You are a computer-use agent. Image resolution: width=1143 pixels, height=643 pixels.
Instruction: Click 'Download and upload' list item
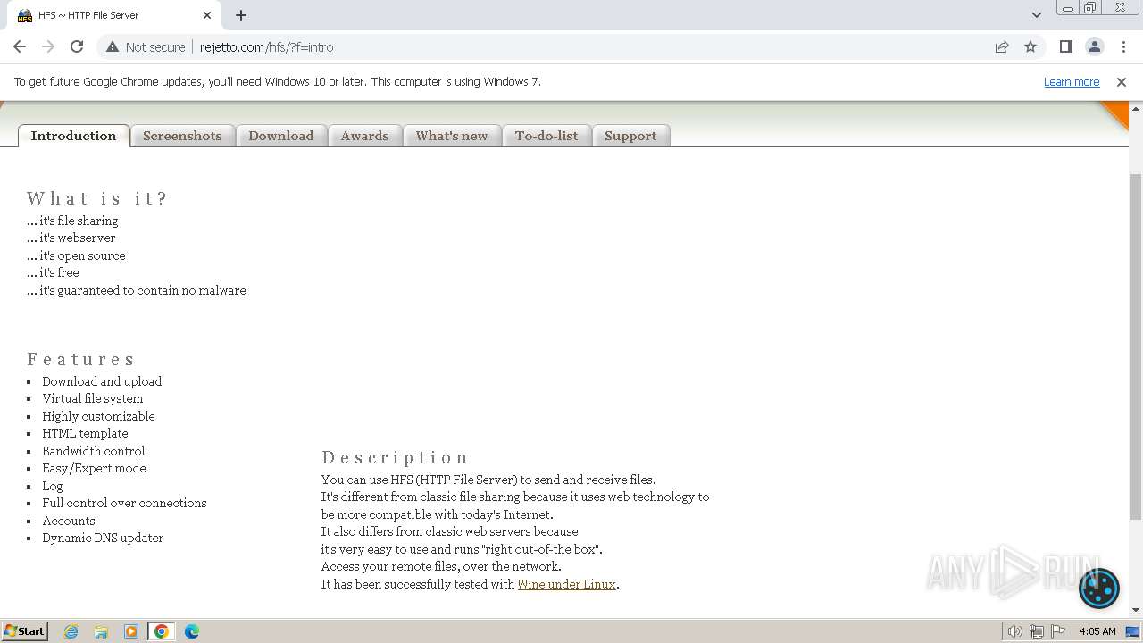(x=102, y=381)
